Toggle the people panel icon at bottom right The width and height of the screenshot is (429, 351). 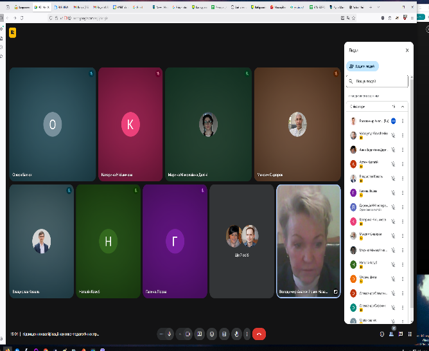tap(391, 334)
